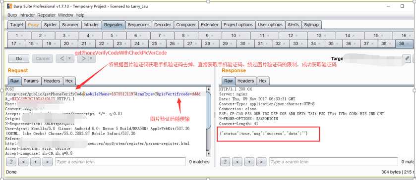This screenshot has width=416, height=180.
Task: Click the picVertifycode=dddd parameter text
Action: (x=179, y=94)
